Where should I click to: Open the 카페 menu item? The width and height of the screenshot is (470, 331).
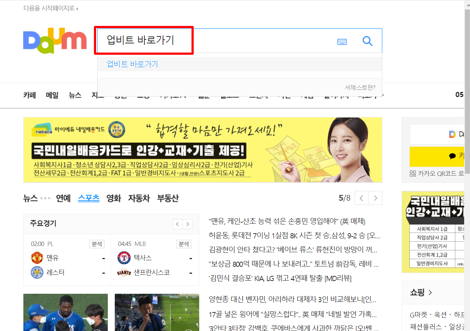(30, 95)
